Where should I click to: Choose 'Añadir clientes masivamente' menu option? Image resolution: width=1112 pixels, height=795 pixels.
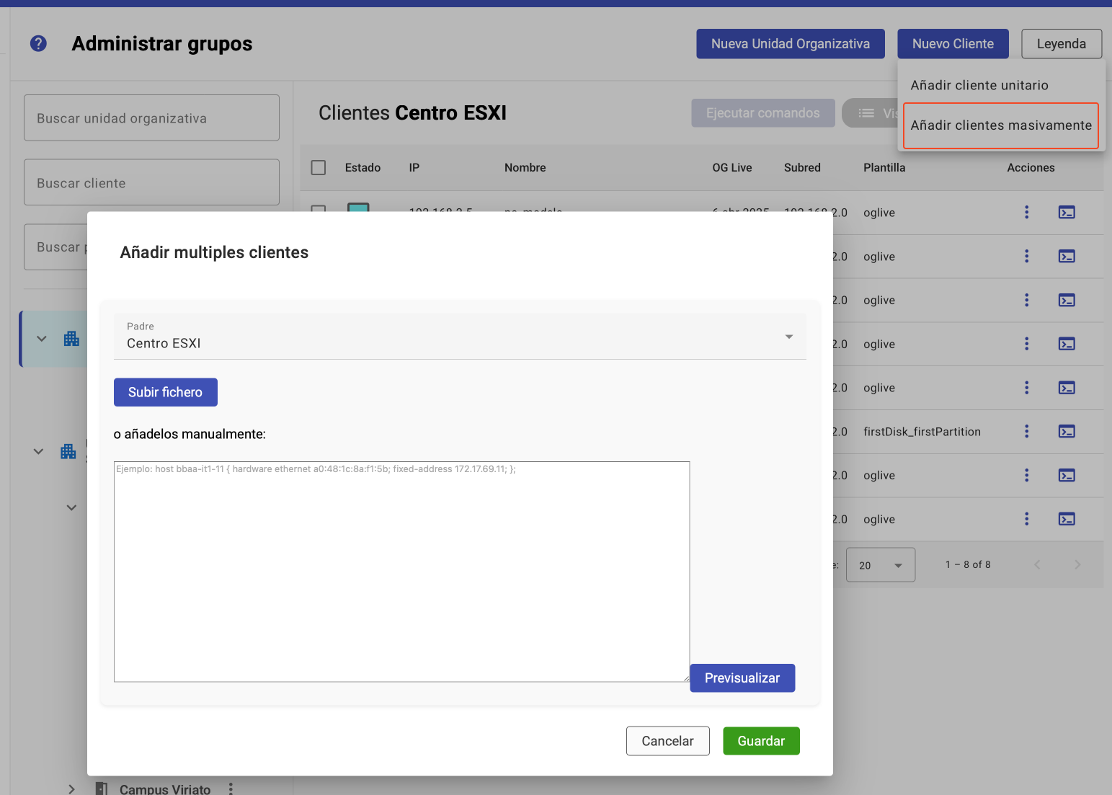(1000, 125)
